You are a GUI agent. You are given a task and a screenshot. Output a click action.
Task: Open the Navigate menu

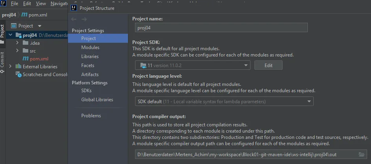(x=59, y=4)
